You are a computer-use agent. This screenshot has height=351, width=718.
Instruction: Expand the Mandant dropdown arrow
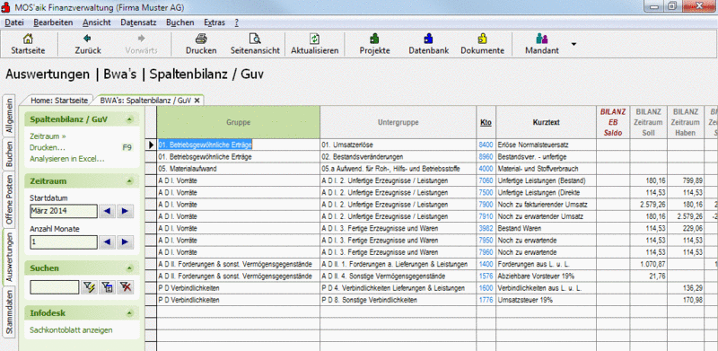click(574, 44)
